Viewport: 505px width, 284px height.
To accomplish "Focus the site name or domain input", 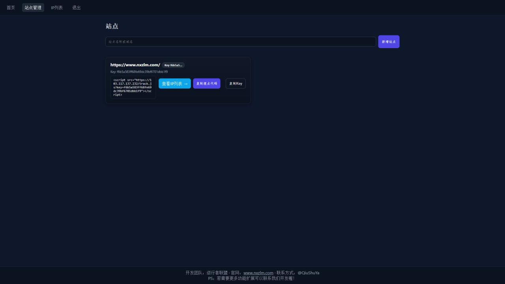I will pos(240,42).
